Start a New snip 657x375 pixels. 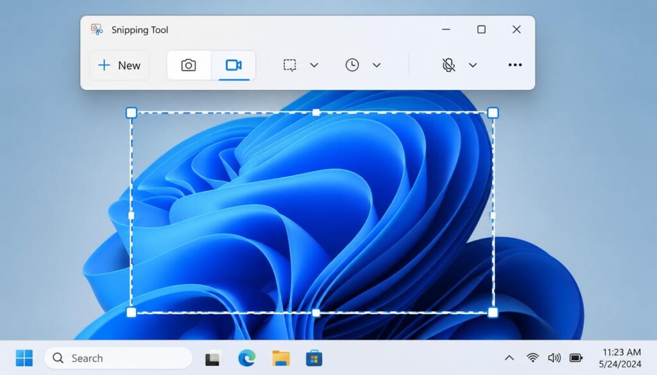pyautogui.click(x=119, y=65)
